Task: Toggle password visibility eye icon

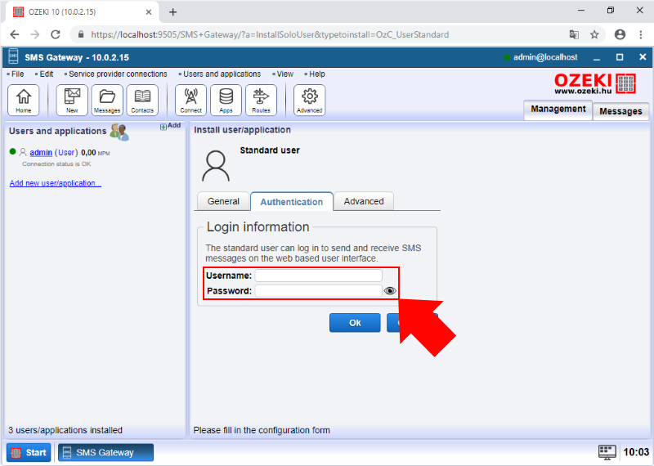Action: (x=390, y=291)
